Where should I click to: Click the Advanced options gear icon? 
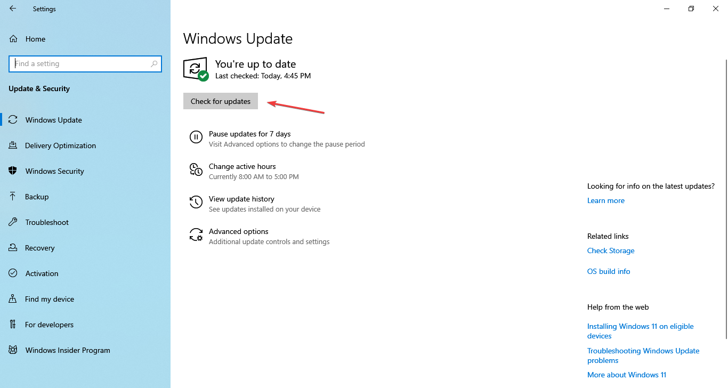196,235
